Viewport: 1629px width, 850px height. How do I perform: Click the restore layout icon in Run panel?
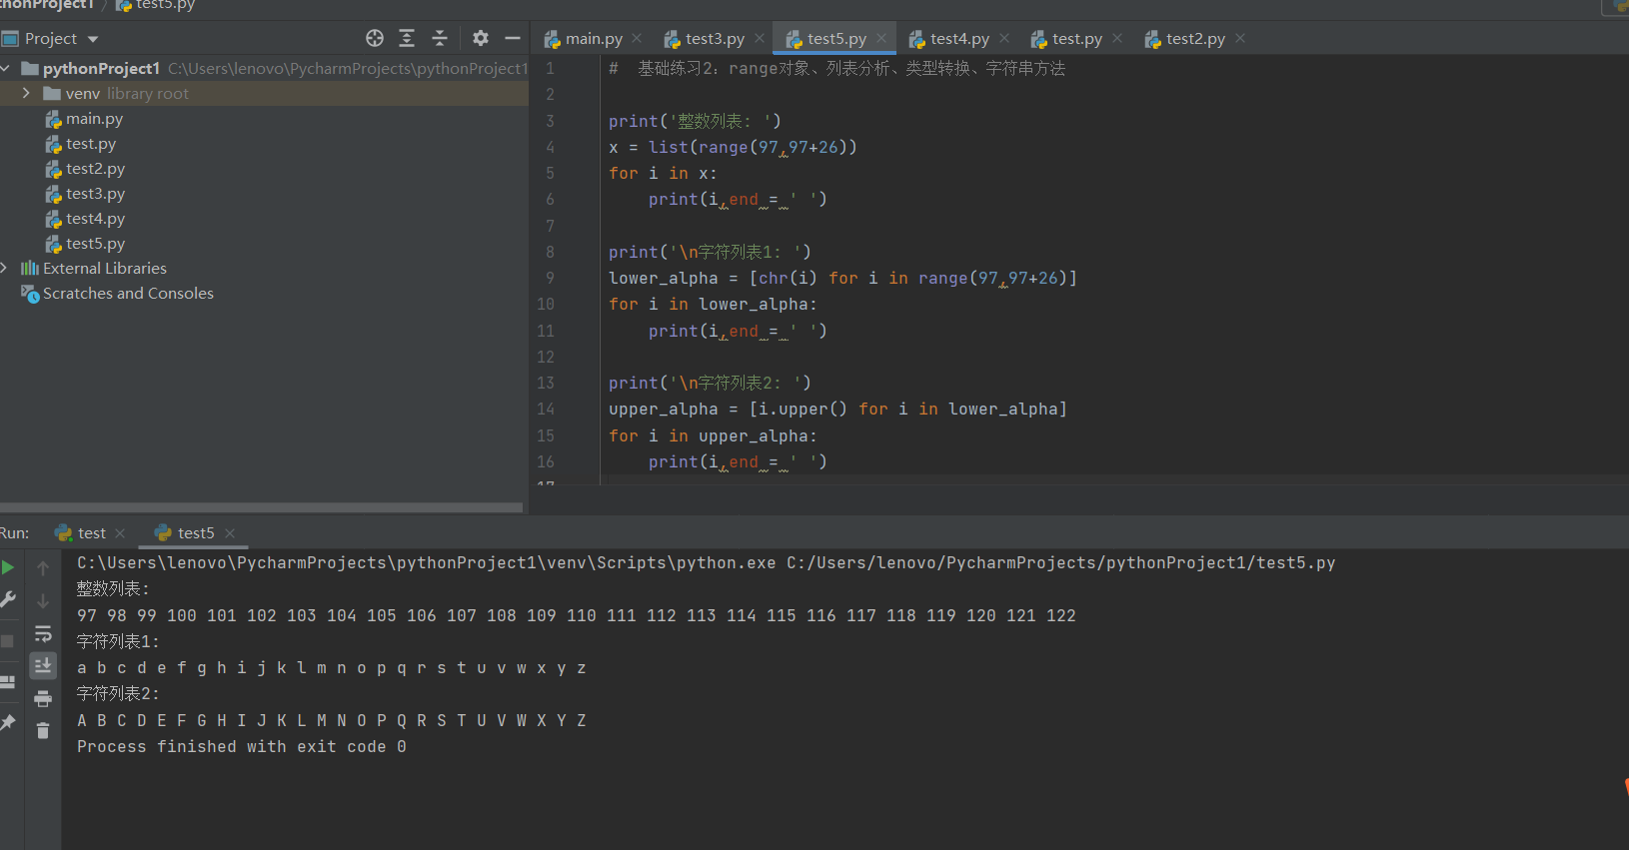pos(7,682)
